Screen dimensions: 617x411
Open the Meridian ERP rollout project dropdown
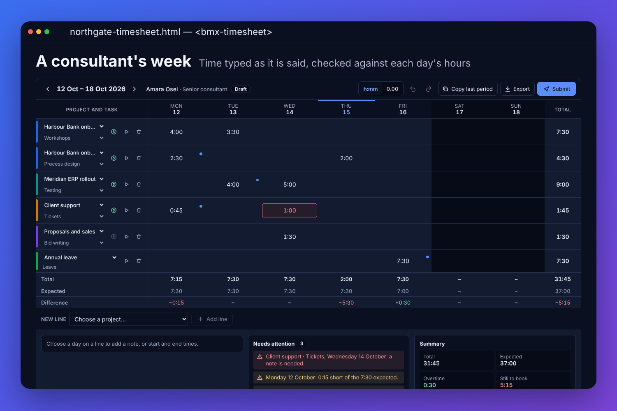(x=74, y=179)
